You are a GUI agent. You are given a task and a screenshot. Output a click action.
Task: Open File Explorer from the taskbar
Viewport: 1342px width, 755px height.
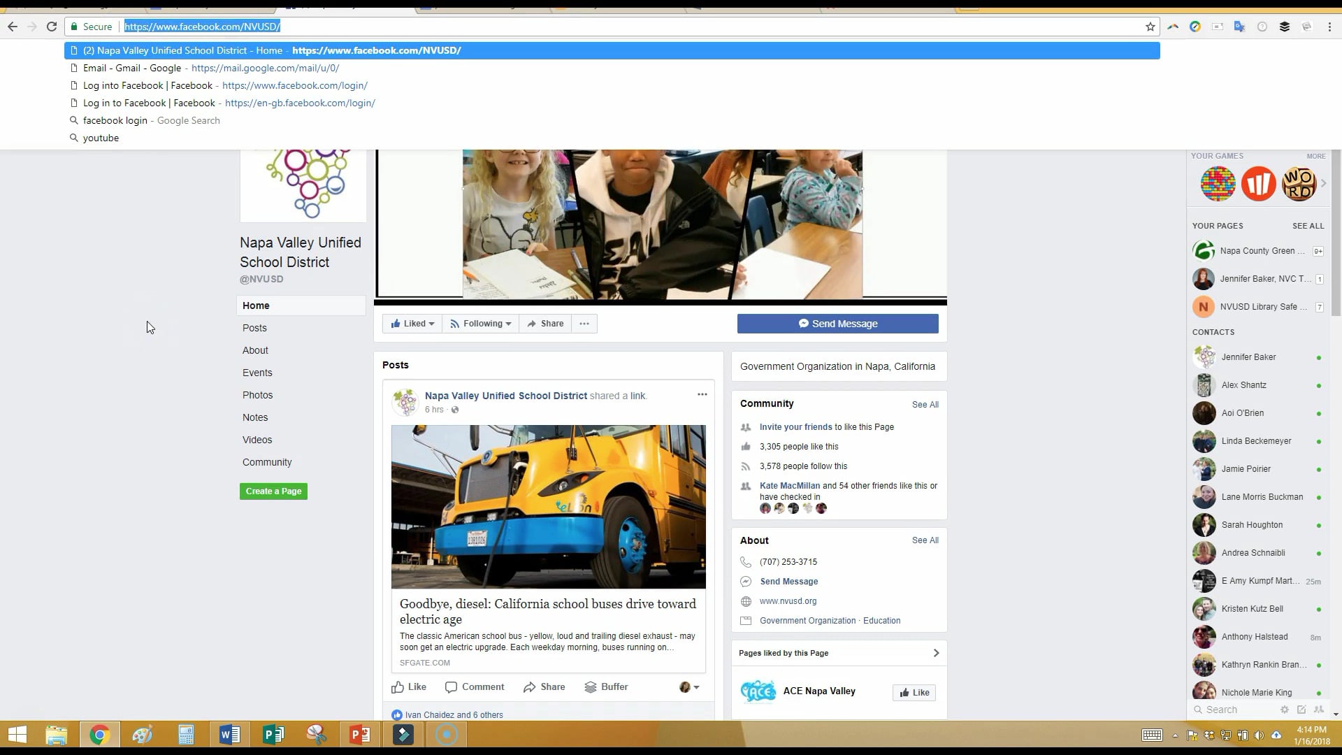click(x=57, y=735)
